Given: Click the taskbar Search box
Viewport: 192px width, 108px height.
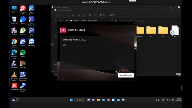Looking at the screenshot, I should point(80,100).
